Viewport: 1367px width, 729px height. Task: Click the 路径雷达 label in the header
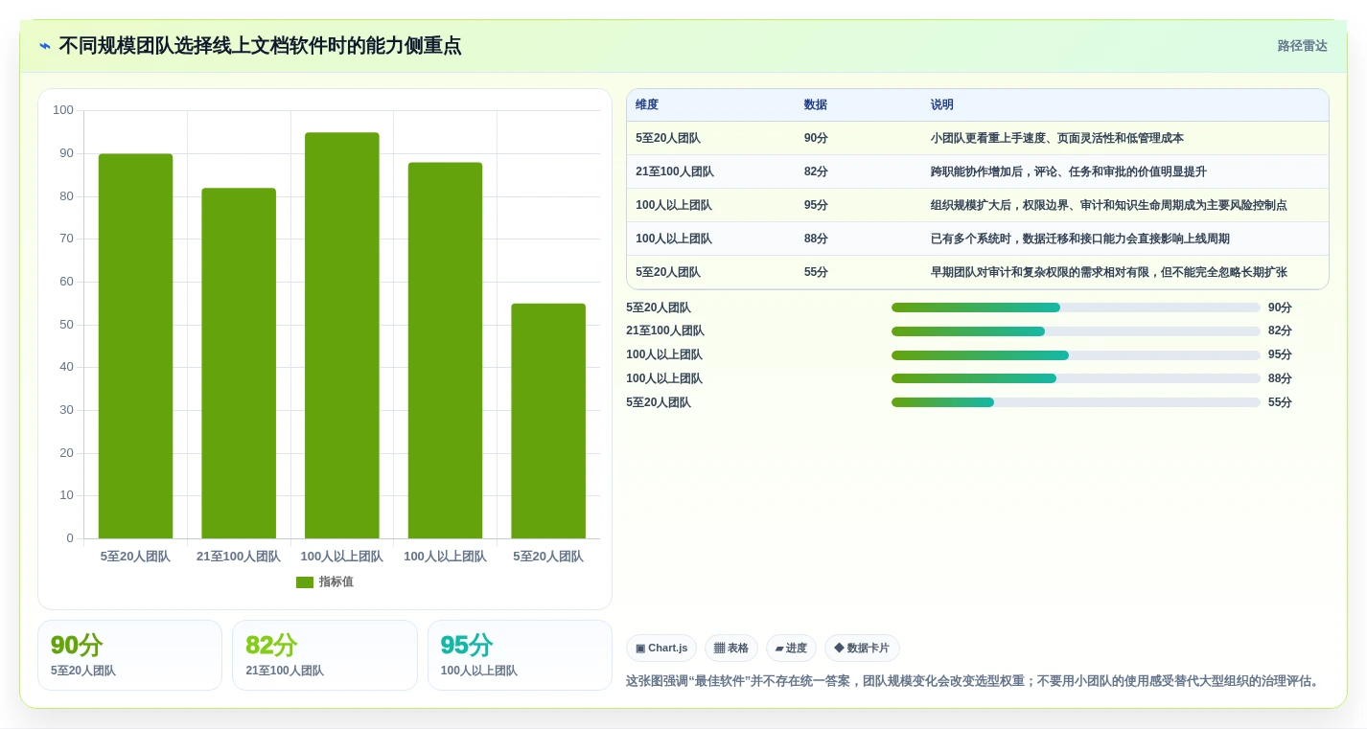(1302, 46)
